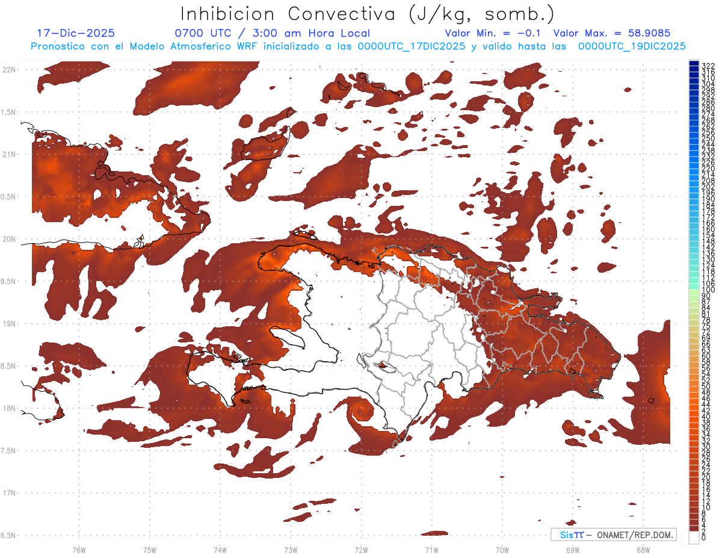
Task: Click the 'Valor Max. = 58.9085' readout
Action: (x=612, y=33)
